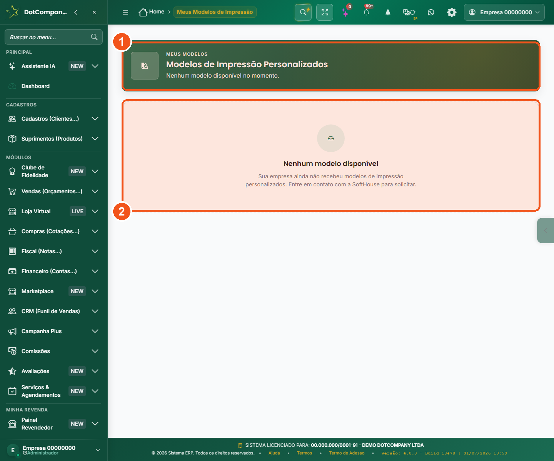
Task: Expand Vendas (Orçamentos...) chevron
Action: pos(95,191)
